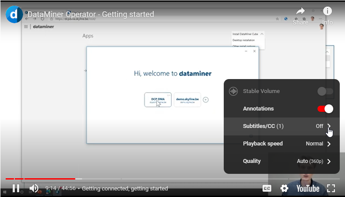Mute the video volume speaker icon
The image size is (345, 197).
coord(34,188)
